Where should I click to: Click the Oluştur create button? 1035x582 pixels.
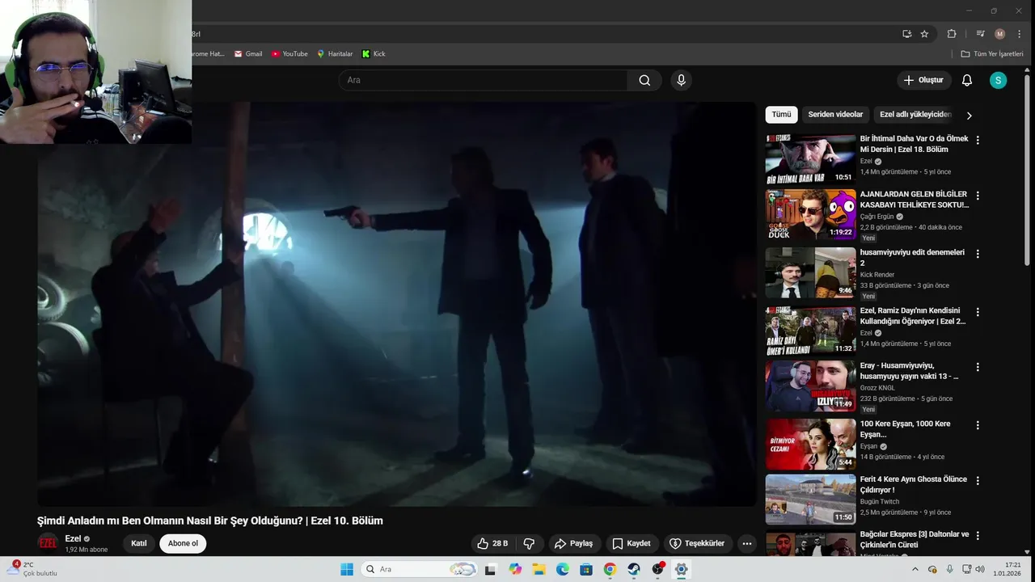pos(923,80)
